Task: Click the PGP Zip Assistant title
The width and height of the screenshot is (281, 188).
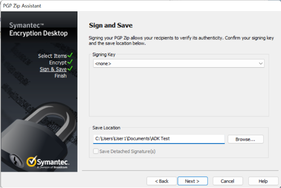Action: [22, 6]
